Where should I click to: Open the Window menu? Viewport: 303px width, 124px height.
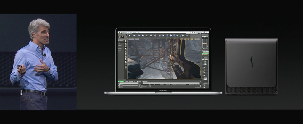pos(135,32)
